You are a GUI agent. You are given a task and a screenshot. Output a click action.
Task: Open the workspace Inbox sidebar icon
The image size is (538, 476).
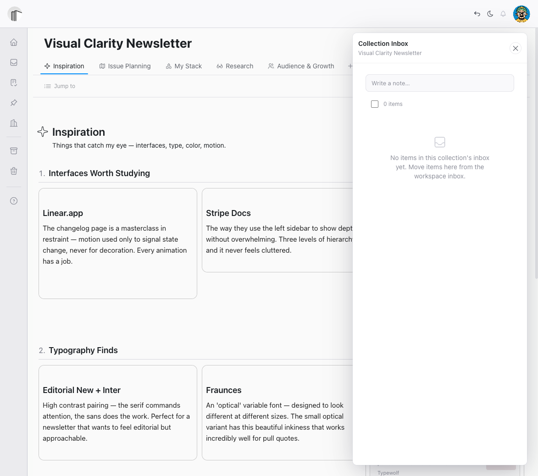(14, 62)
